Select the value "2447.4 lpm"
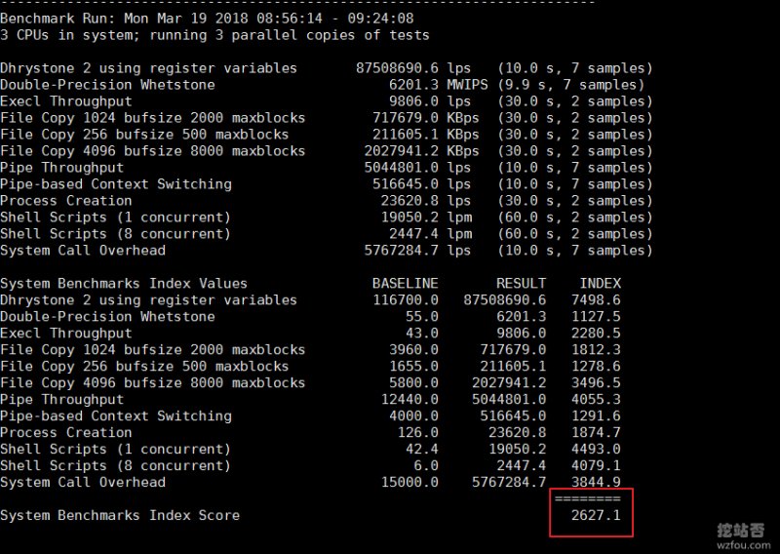Image resolution: width=780 pixels, height=554 pixels. 431,234
